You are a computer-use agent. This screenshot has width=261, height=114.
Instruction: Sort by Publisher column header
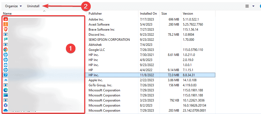point(95,14)
